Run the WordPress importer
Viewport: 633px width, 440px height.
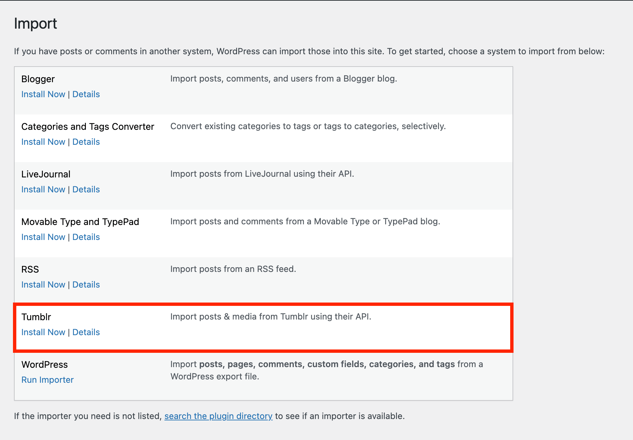(48, 380)
